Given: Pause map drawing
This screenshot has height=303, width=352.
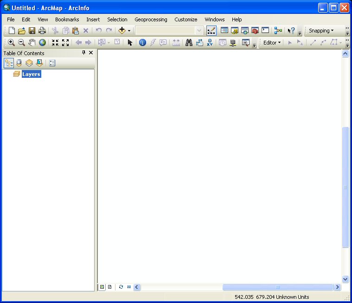Looking at the screenshot, I should click(x=129, y=287).
